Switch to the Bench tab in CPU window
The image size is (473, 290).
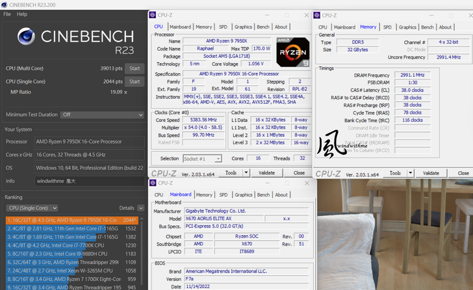pos(263,27)
